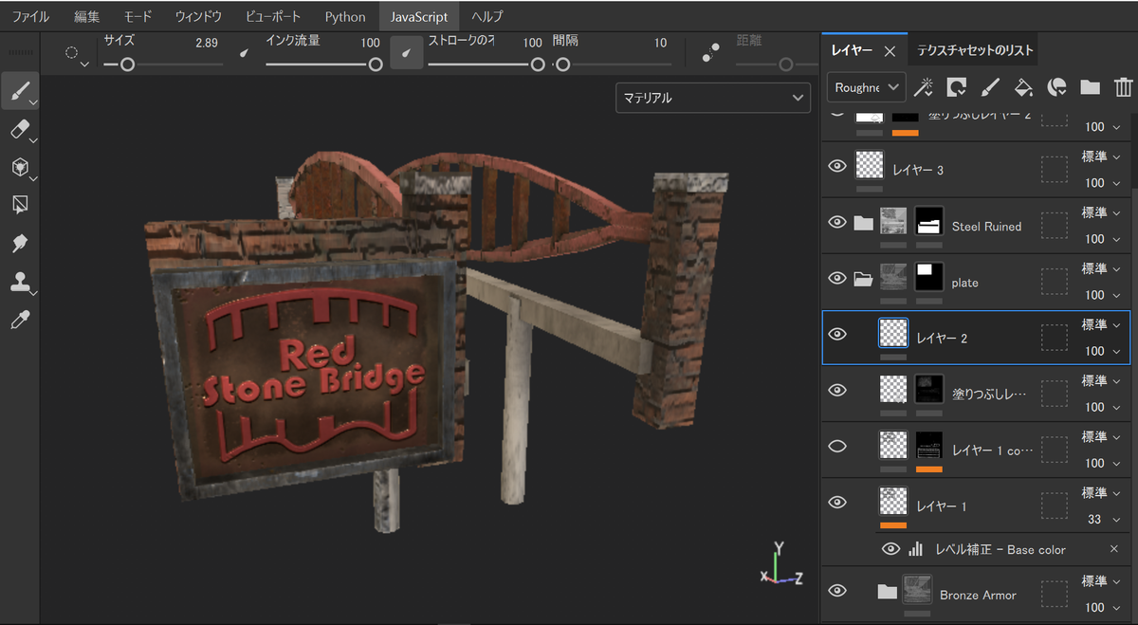This screenshot has width=1138, height=625.
Task: Hide the レイヤー 3 layer
Action: pos(836,166)
